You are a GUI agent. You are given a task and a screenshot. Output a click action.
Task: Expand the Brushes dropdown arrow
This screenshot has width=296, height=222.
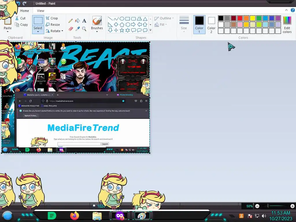pos(97,32)
